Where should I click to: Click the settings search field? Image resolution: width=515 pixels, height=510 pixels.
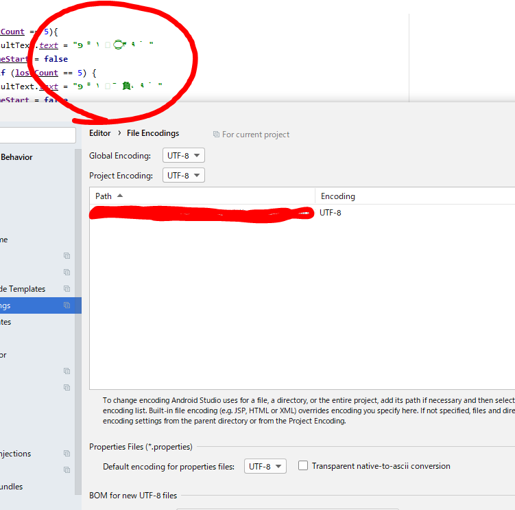38,135
